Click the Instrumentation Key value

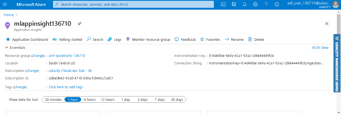(241, 56)
